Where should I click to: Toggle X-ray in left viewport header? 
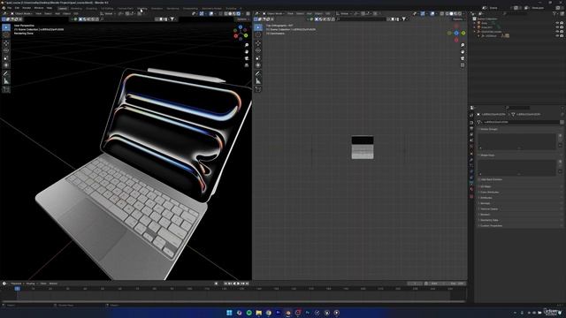pyautogui.click(x=220, y=14)
